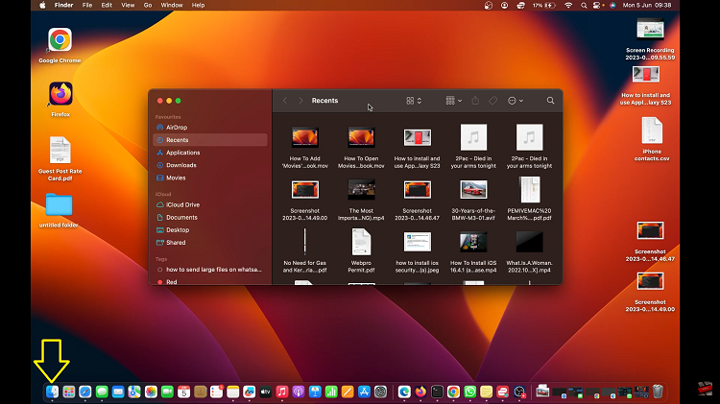The image size is (720, 404).
Task: Open the Group By dropdown in Finder toolbar
Action: pos(454,101)
